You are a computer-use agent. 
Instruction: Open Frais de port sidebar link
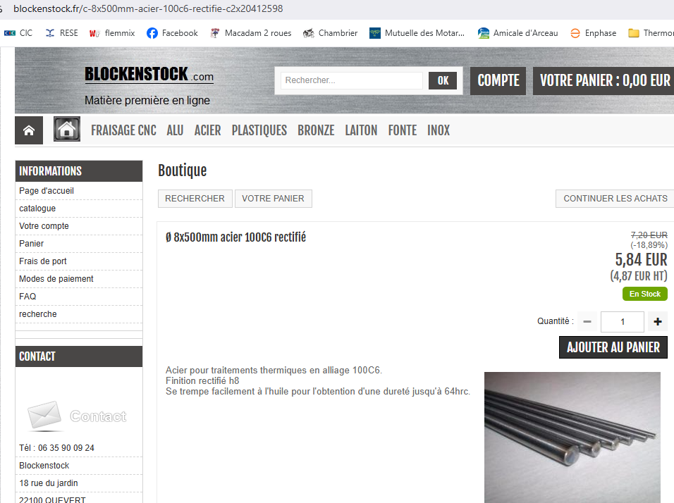point(43,261)
